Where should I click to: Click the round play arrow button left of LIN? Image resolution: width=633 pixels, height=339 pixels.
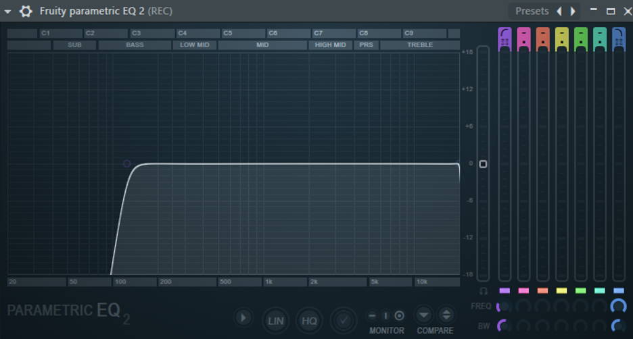point(243,317)
